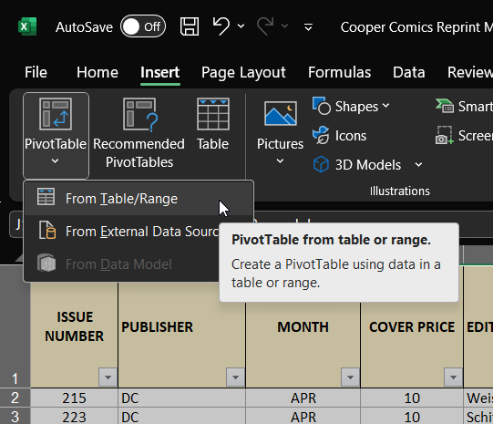Open the COVER PRICE filter dropdown
Image resolution: width=493 pixels, height=424 pixels.
(x=453, y=377)
